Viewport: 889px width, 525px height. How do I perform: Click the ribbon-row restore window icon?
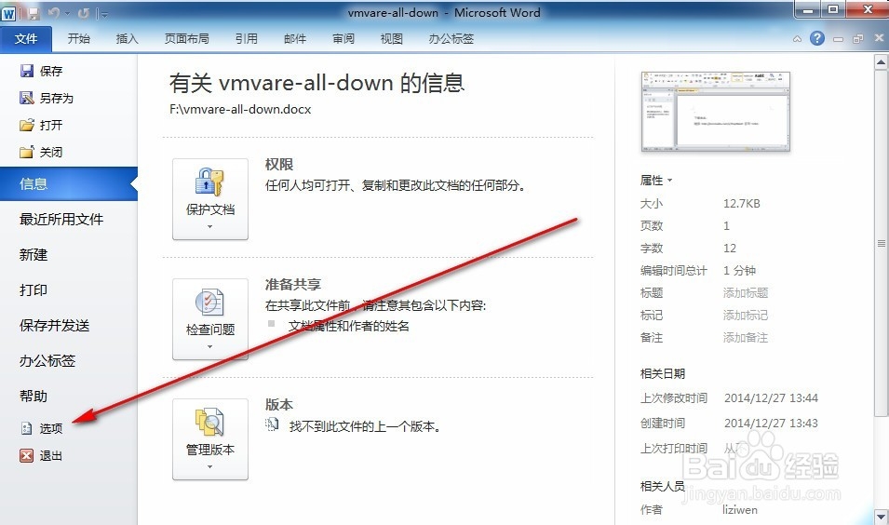pyautogui.click(x=858, y=38)
